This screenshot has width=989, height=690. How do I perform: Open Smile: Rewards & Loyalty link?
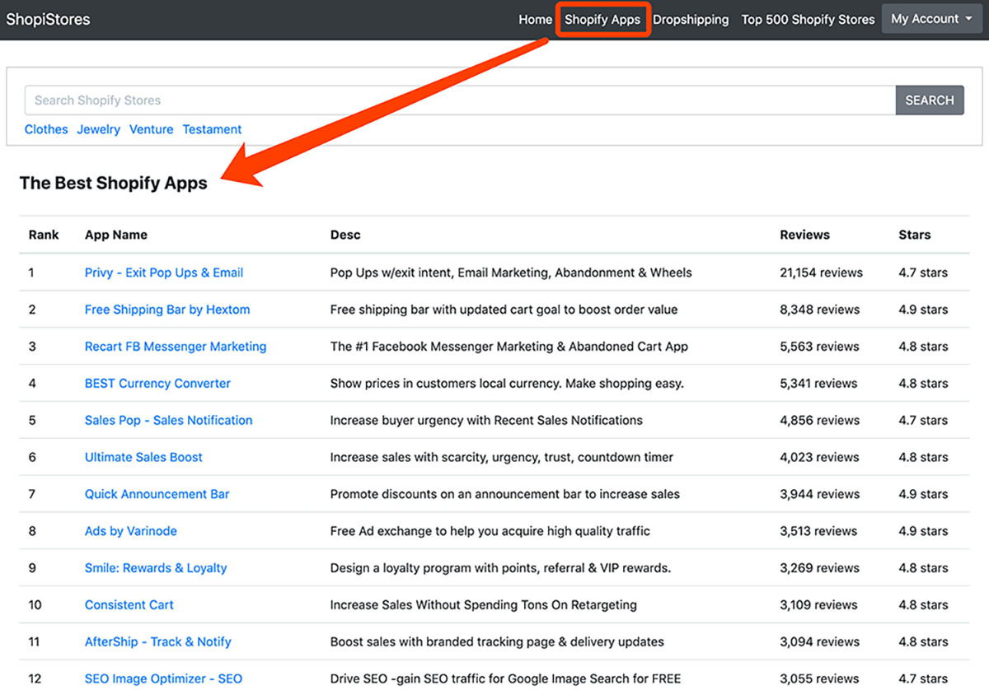(x=156, y=568)
